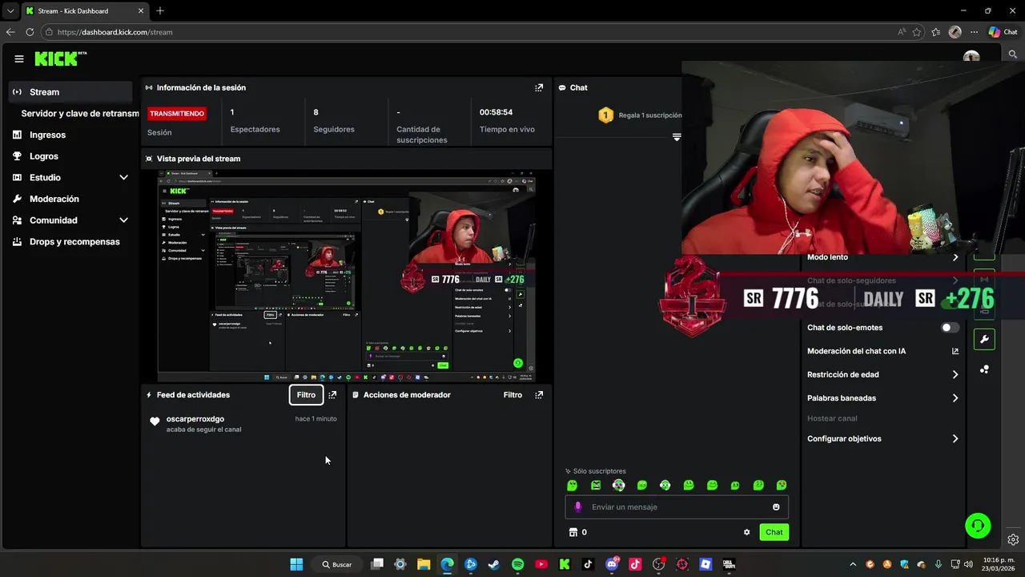This screenshot has height=577, width=1025.
Task: Insert the first green emote in row
Action: click(572, 485)
